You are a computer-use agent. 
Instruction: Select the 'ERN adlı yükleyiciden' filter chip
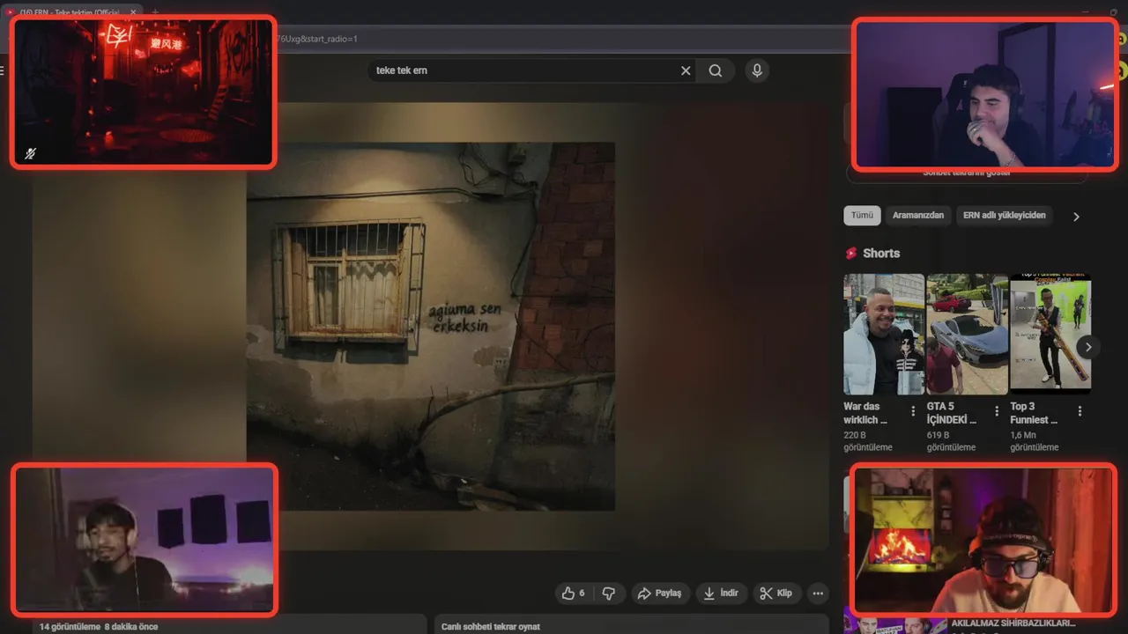click(x=1005, y=216)
